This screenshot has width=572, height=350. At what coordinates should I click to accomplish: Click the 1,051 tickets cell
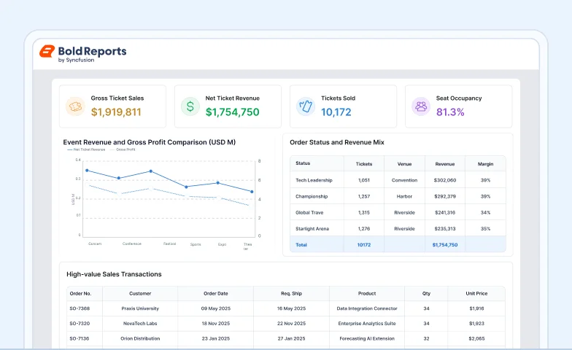[364, 180]
